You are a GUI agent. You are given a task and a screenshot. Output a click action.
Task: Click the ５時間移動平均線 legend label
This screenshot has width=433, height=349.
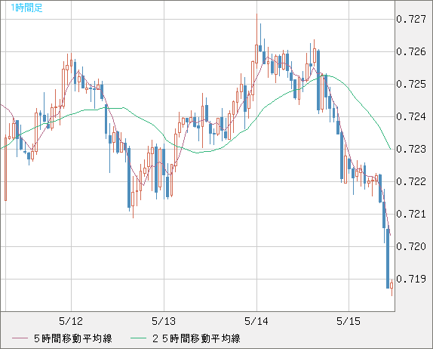(x=73, y=338)
